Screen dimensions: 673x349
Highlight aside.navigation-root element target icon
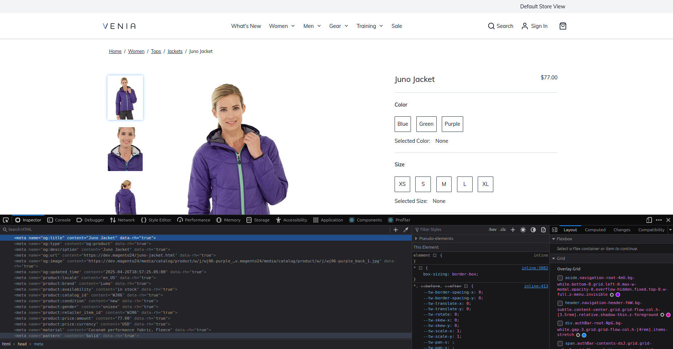point(612,295)
